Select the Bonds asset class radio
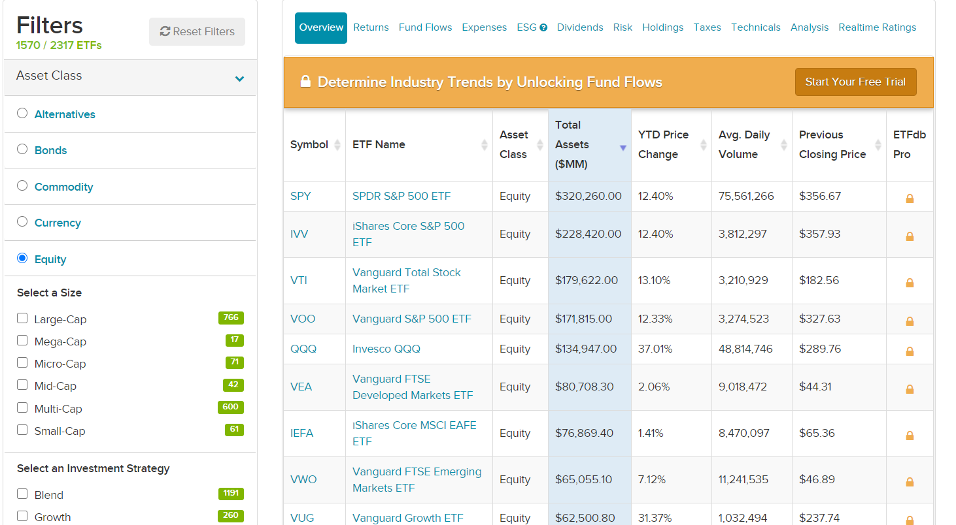Viewport: 956px width, 525px height. 22,149
